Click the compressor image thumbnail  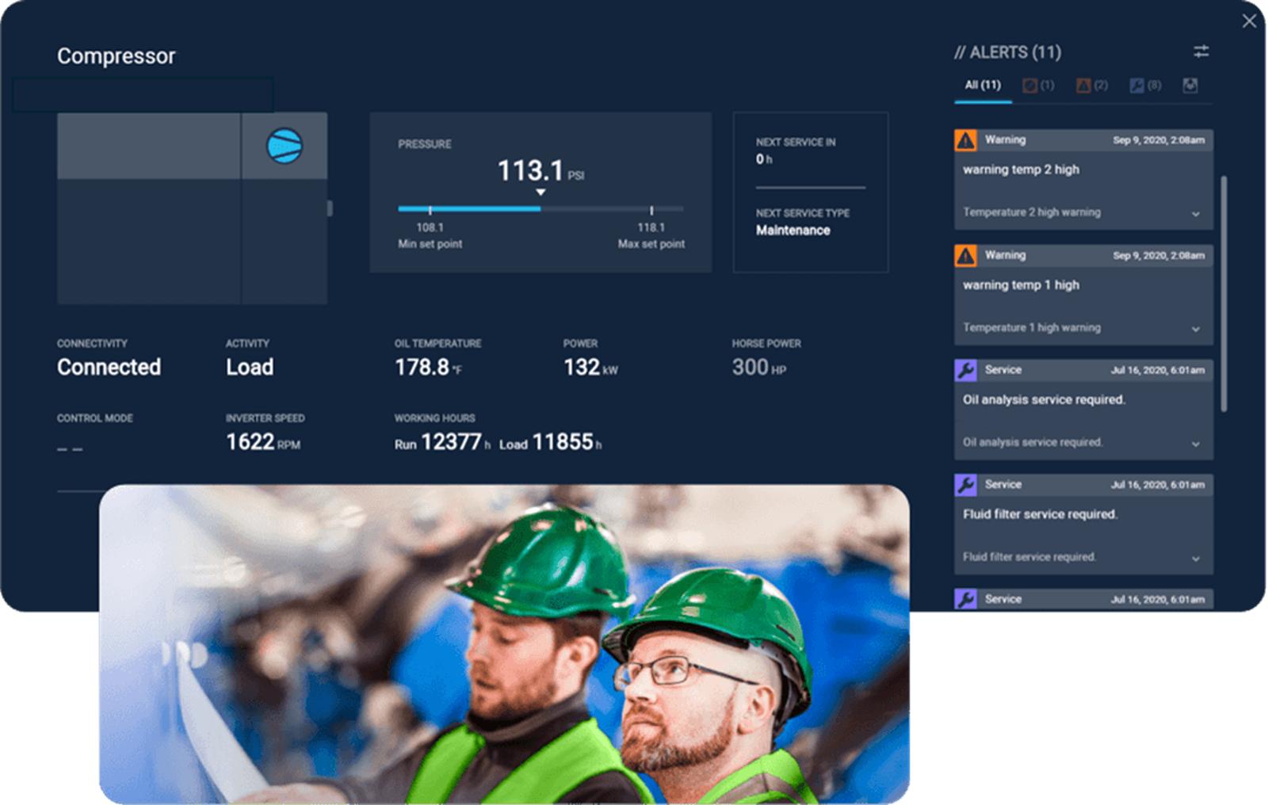tap(192, 208)
